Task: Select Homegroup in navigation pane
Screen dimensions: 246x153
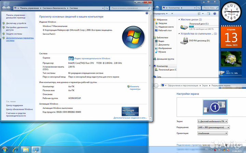Action: [165, 59]
